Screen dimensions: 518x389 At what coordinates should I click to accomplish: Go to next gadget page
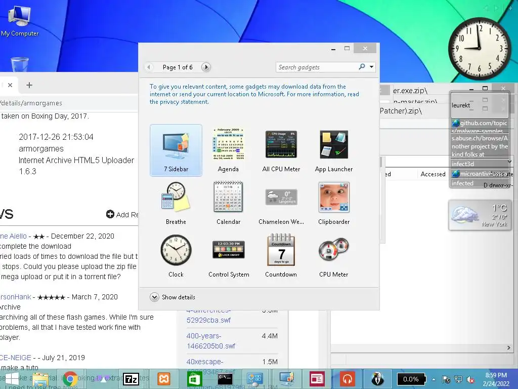coord(206,67)
